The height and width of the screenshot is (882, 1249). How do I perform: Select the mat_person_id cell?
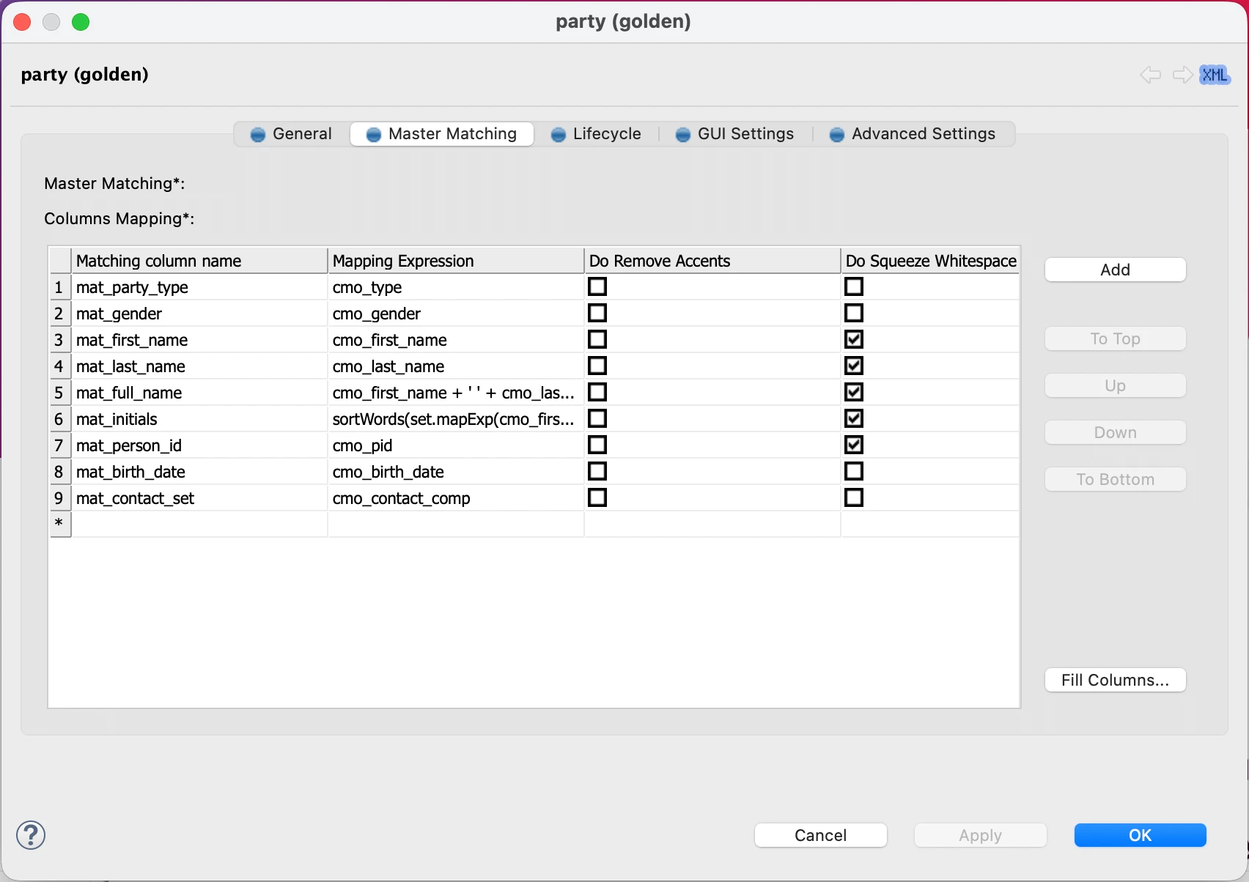click(199, 445)
